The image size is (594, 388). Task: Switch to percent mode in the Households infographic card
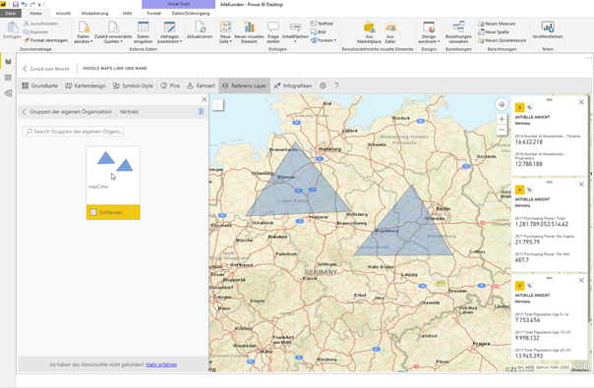click(x=529, y=107)
